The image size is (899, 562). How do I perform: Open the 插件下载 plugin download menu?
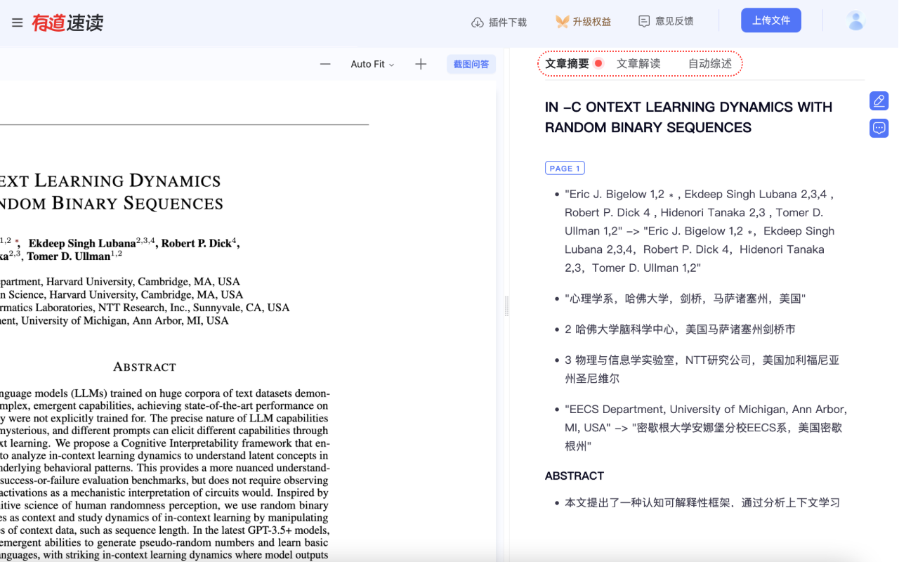[499, 21]
